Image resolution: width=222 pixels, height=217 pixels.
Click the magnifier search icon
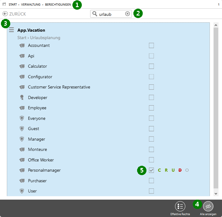[x=95, y=14]
